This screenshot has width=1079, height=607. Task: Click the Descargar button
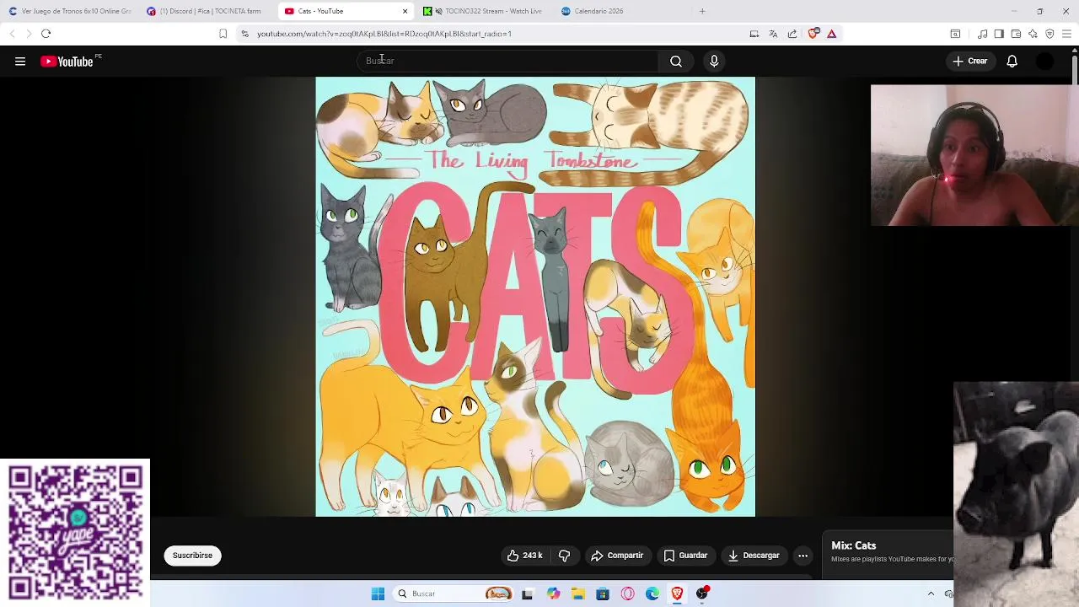pyautogui.click(x=754, y=556)
